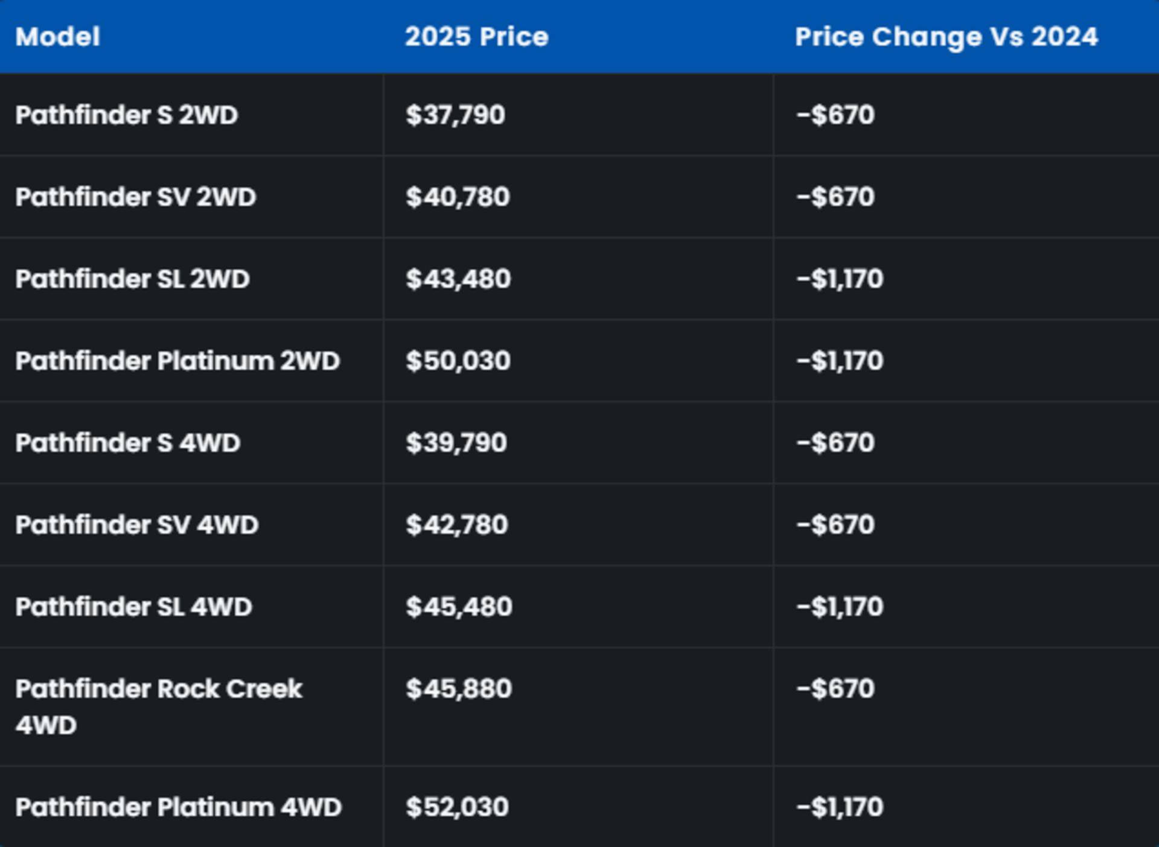Click the $45,880 Rock Creek price

click(459, 689)
